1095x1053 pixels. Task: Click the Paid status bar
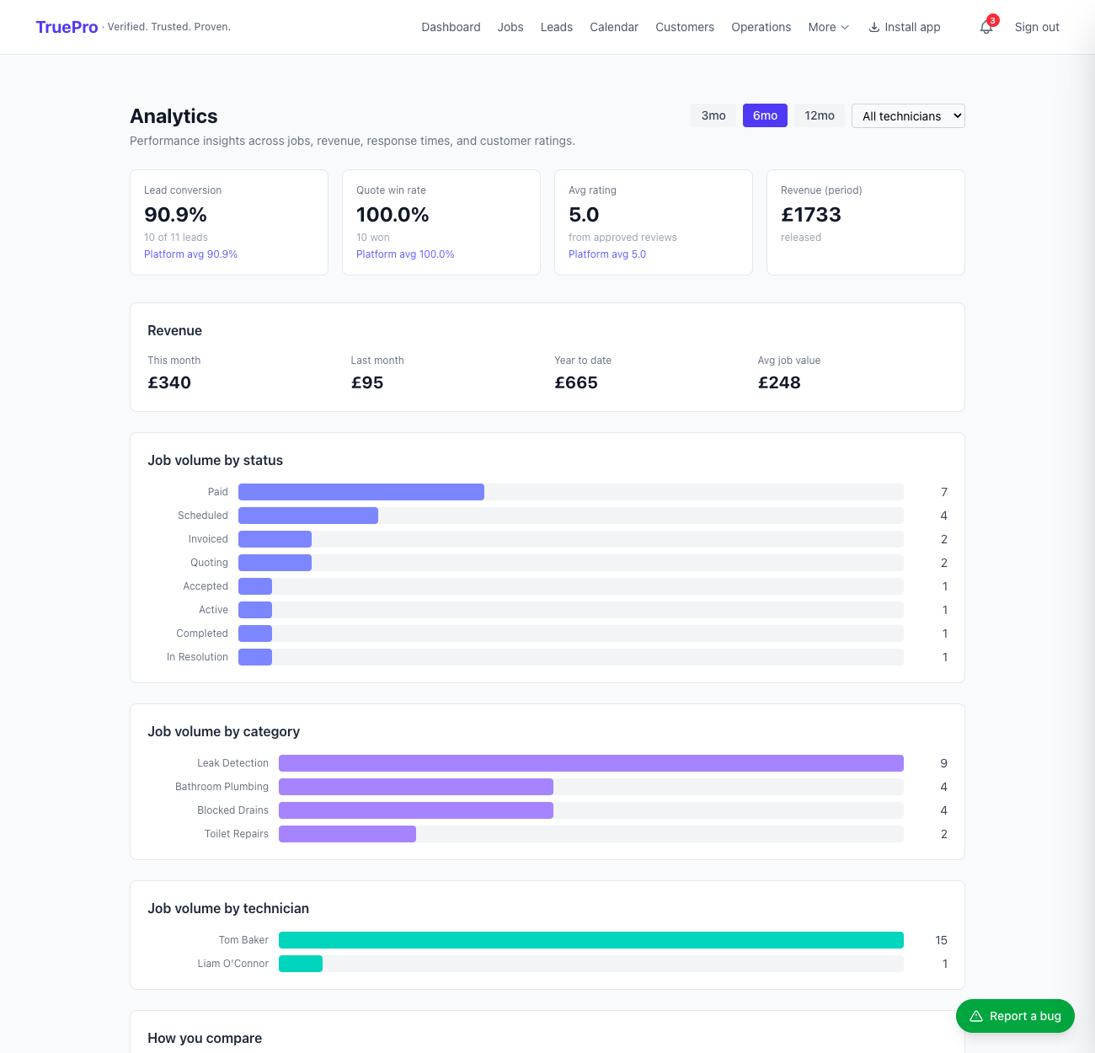[361, 492]
